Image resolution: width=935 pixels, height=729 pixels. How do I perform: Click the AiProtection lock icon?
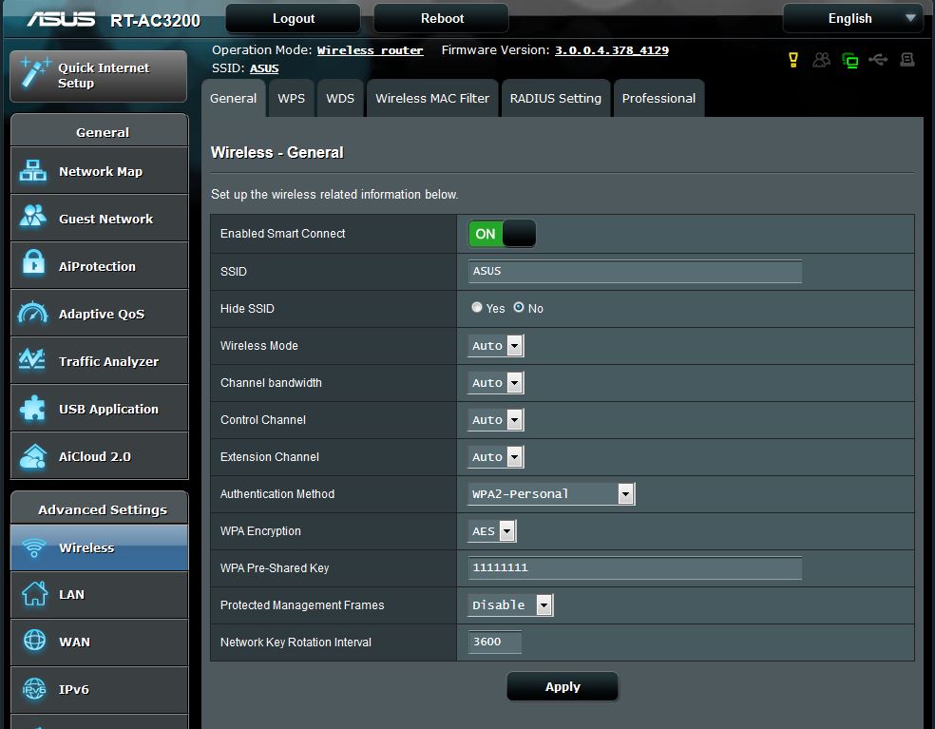click(x=33, y=262)
